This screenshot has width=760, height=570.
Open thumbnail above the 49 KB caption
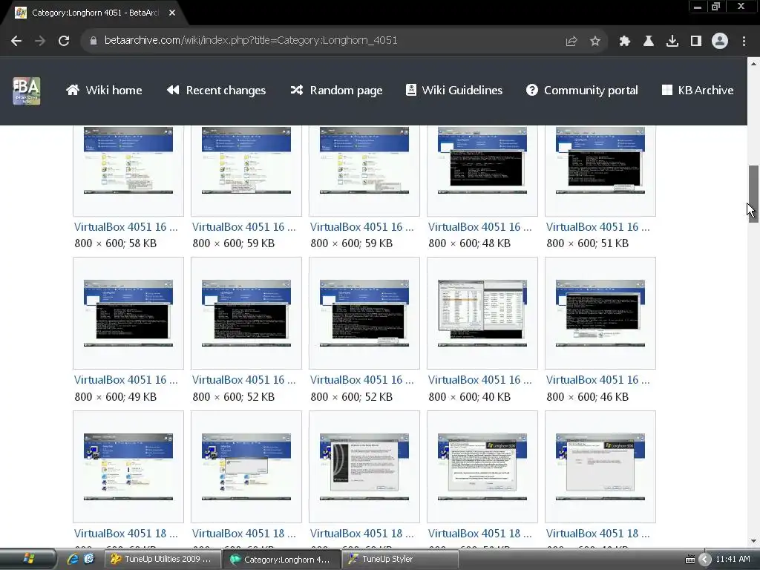tap(128, 313)
